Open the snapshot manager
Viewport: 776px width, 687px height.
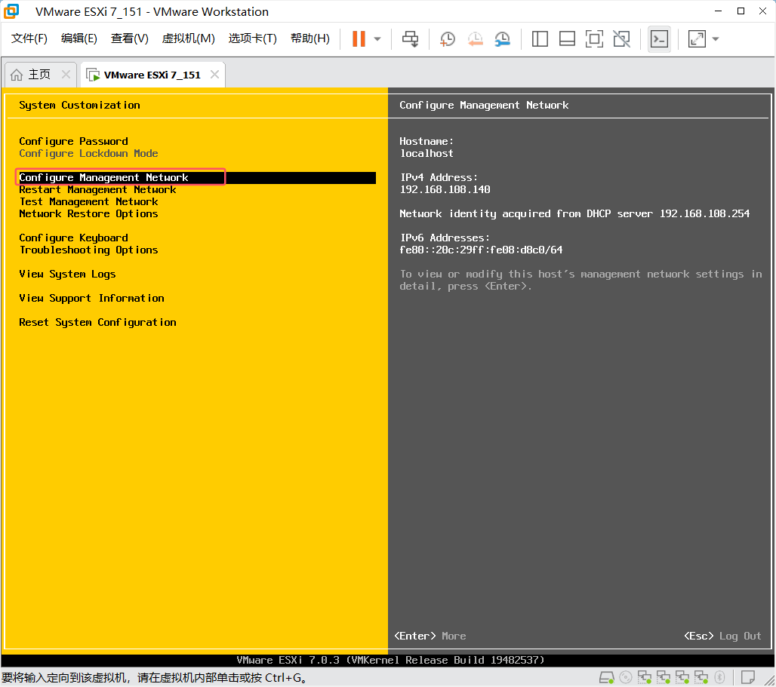click(502, 38)
